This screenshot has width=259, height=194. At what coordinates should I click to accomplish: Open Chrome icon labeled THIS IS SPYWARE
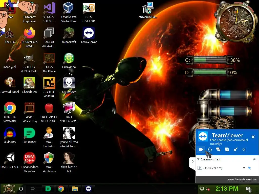(10, 112)
